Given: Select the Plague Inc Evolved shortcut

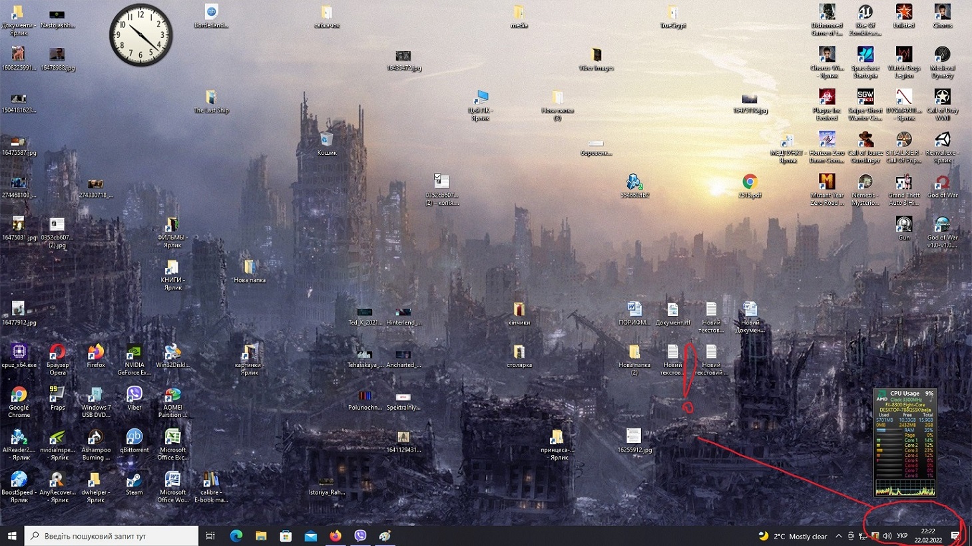Looking at the screenshot, I should 827,105.
